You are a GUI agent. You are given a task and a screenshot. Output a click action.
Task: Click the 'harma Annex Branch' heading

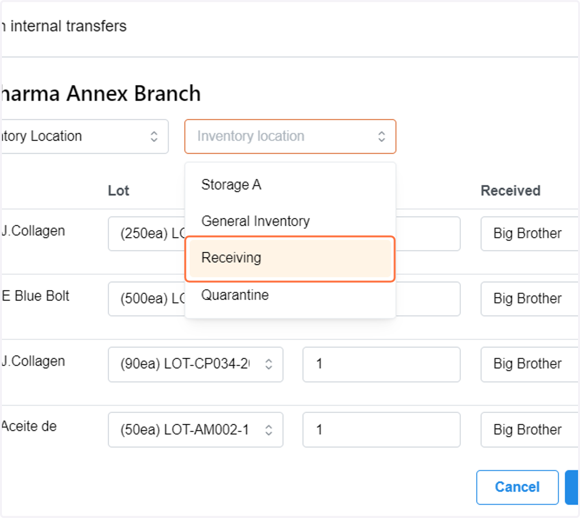(101, 93)
